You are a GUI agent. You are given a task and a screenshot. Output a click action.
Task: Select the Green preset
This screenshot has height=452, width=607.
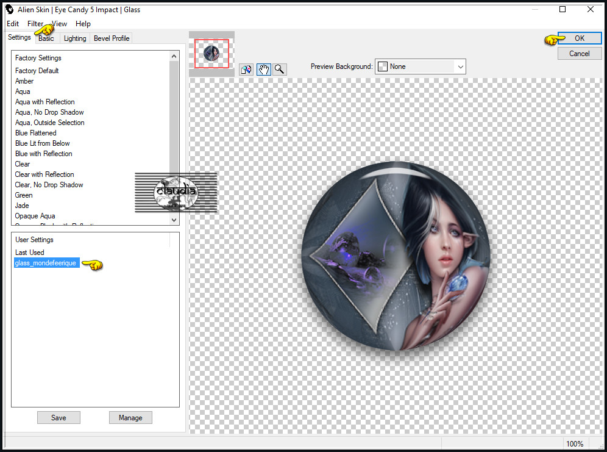(x=24, y=195)
